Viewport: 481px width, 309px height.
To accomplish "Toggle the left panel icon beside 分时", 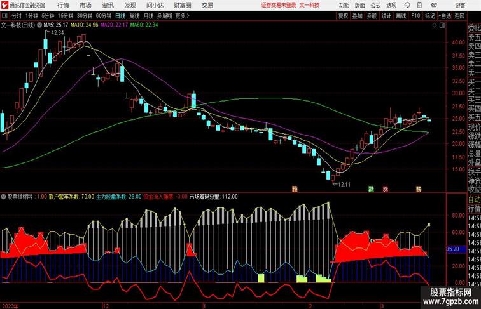I will click(x=4, y=16).
